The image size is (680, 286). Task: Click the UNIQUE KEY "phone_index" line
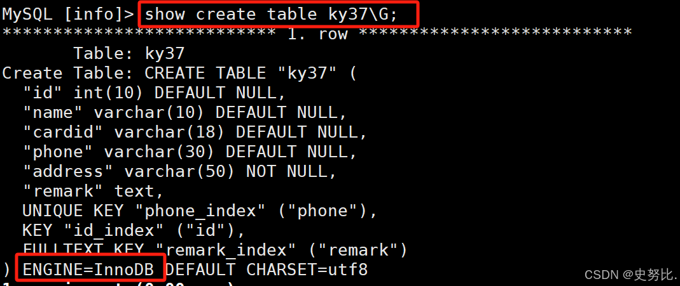[x=200, y=211]
